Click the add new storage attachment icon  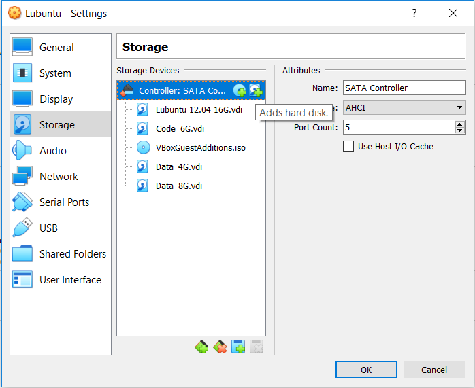(238, 347)
